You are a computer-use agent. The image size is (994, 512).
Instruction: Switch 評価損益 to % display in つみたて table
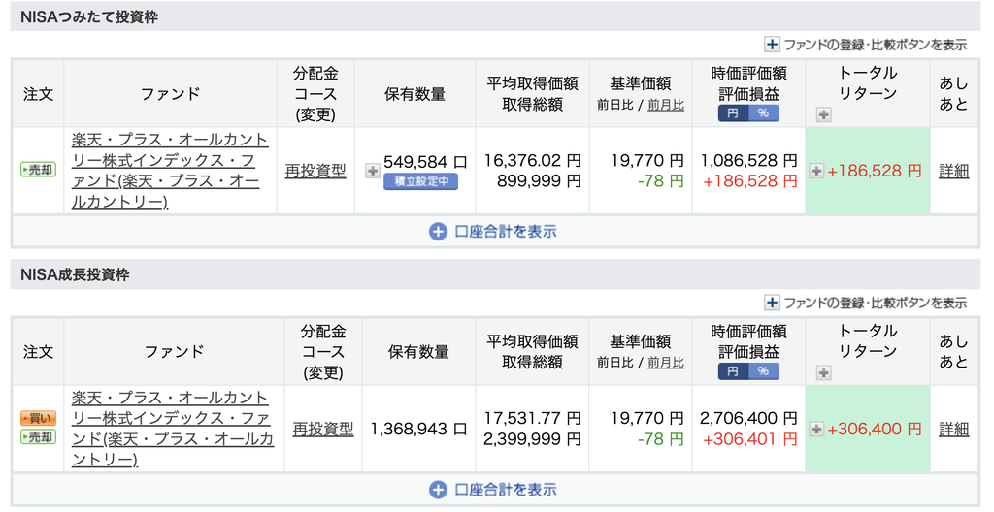tap(763, 113)
